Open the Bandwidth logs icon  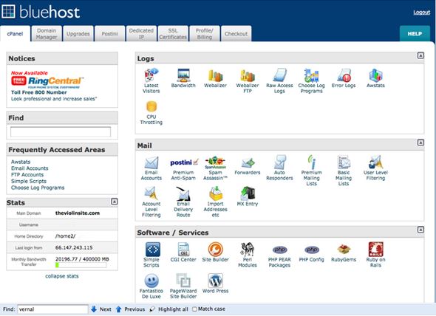[183, 75]
